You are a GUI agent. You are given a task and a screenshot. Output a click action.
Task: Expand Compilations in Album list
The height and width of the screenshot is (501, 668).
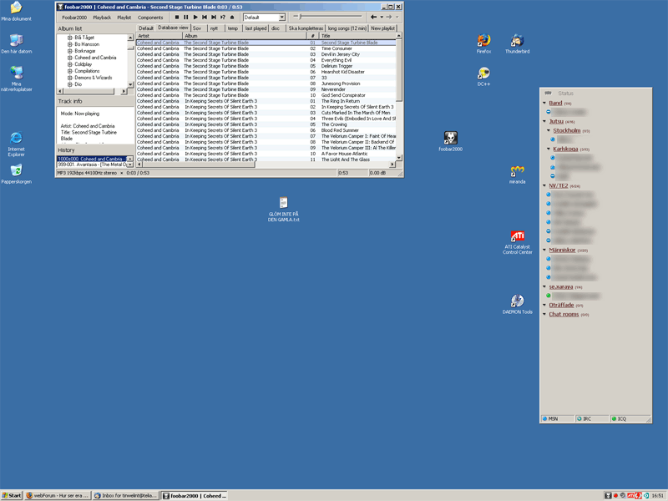point(70,71)
